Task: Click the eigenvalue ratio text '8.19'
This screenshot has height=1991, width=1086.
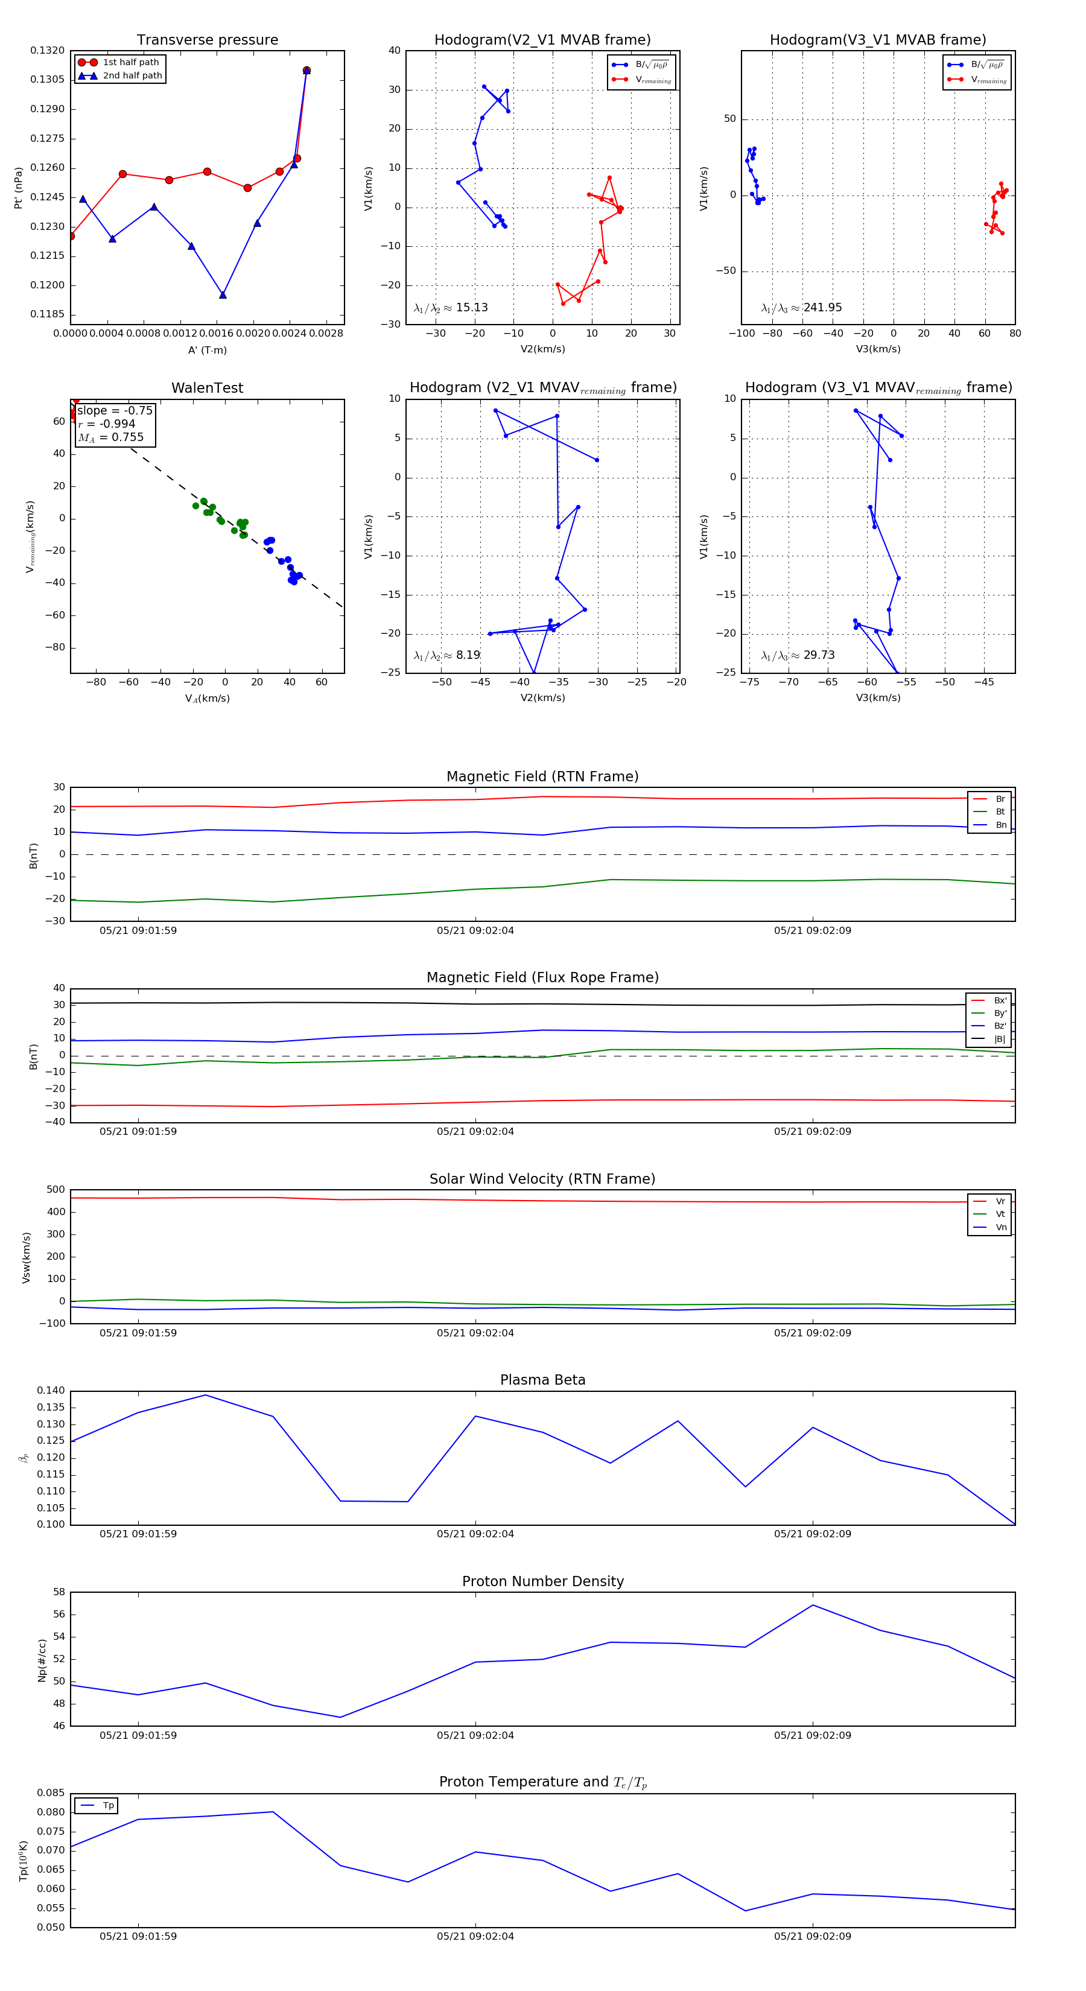Action: click(468, 655)
